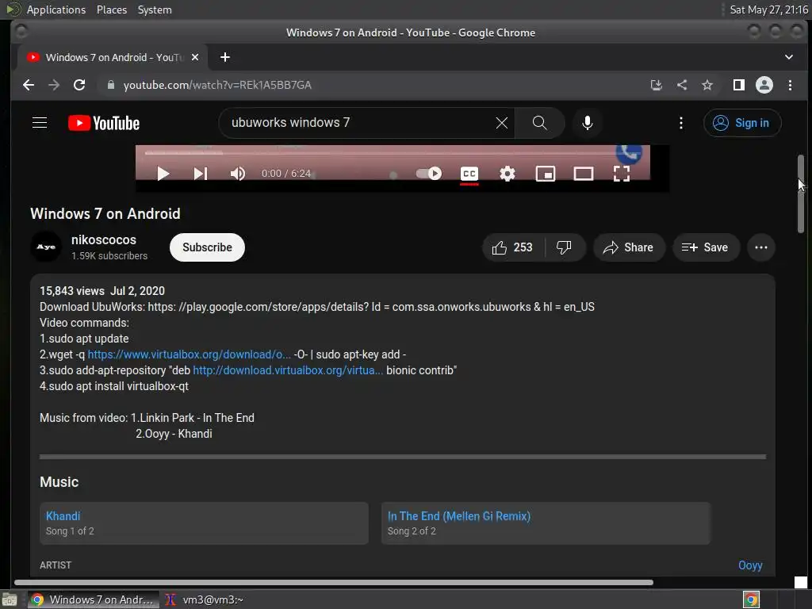812x609 pixels.
Task: Toggle closed captions (CC)
Action: pos(469,174)
